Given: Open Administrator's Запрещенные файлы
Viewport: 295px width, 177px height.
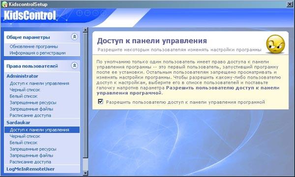Looking at the screenshot, I should coord(31,109).
